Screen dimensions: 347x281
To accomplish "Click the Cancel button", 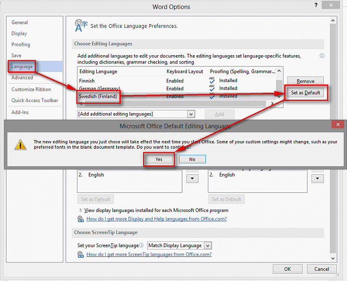I will (x=322, y=269).
